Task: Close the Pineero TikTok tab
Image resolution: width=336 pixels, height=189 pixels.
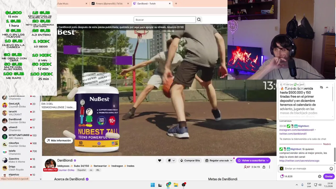Action: pos(128,3)
